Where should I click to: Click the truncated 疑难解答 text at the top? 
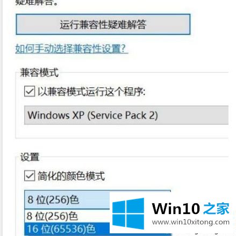coord(37,3)
